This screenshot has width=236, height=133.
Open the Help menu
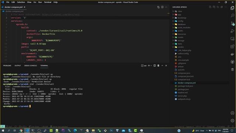coord(55,2)
